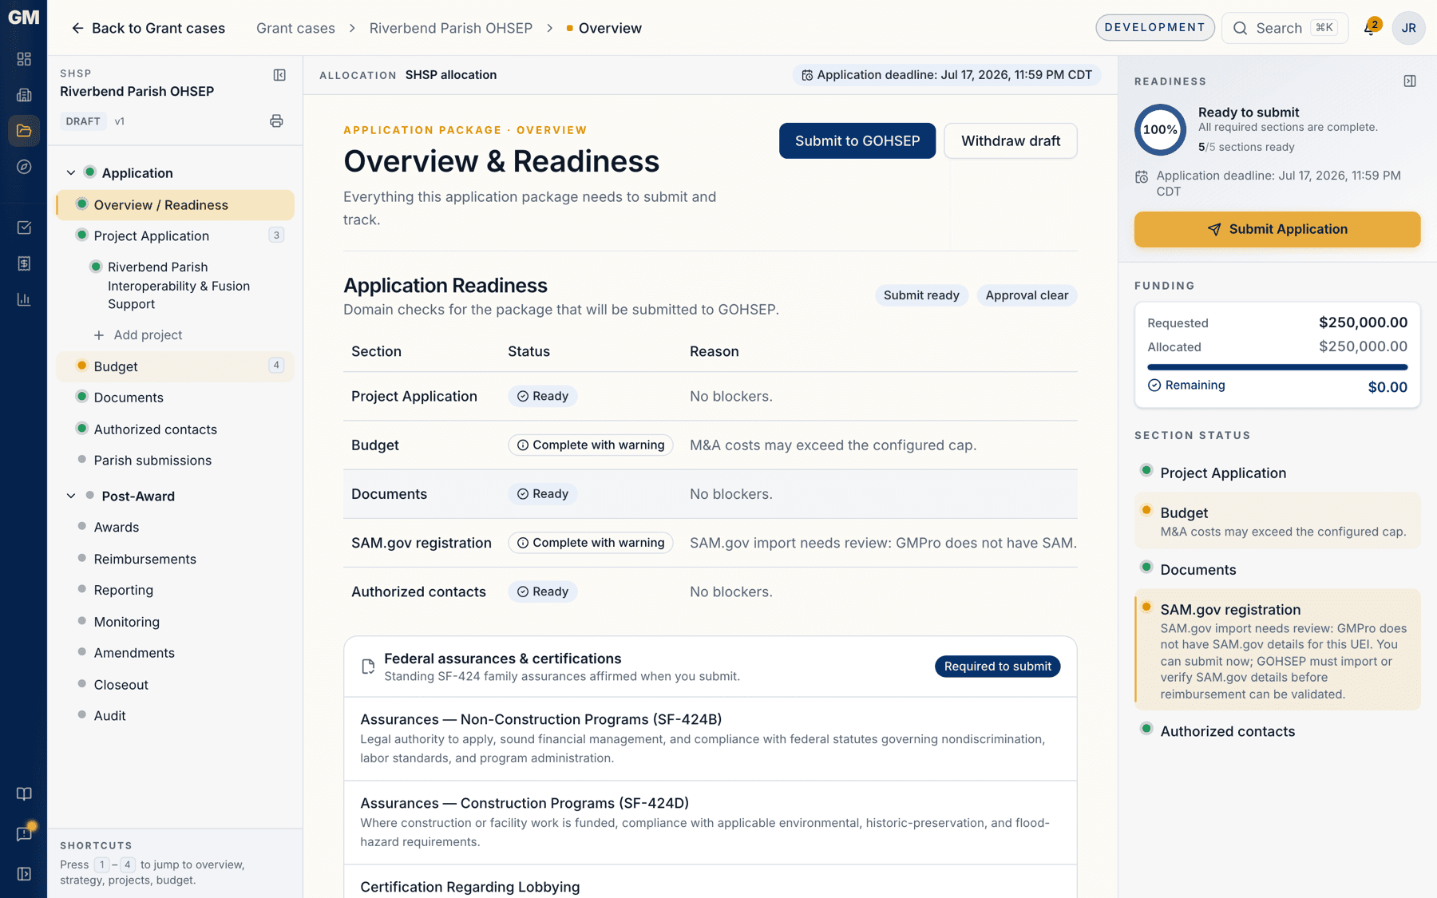Image resolution: width=1437 pixels, height=898 pixels.
Task: Open Project Application in sidebar
Action: point(176,235)
